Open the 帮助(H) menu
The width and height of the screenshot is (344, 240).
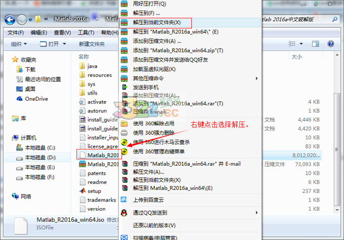pos(110,33)
